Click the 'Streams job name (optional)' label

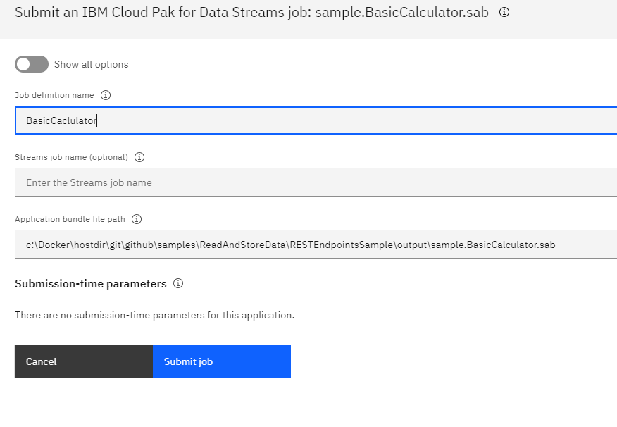click(x=71, y=157)
